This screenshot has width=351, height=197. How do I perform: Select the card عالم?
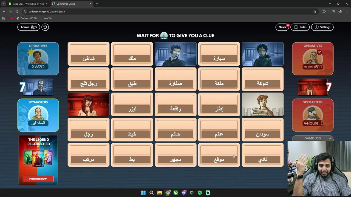click(219, 130)
